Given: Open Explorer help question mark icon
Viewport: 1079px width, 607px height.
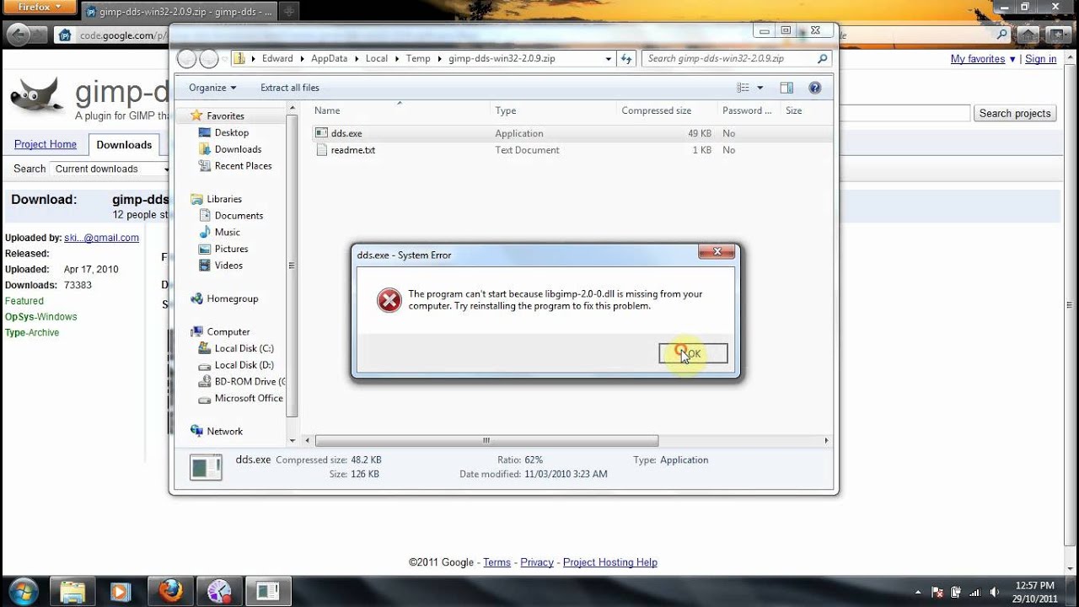Looking at the screenshot, I should point(815,88).
